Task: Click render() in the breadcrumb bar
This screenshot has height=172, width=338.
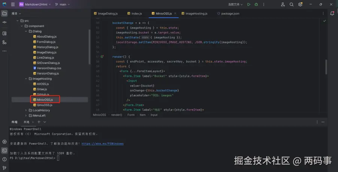Action: click(117, 115)
